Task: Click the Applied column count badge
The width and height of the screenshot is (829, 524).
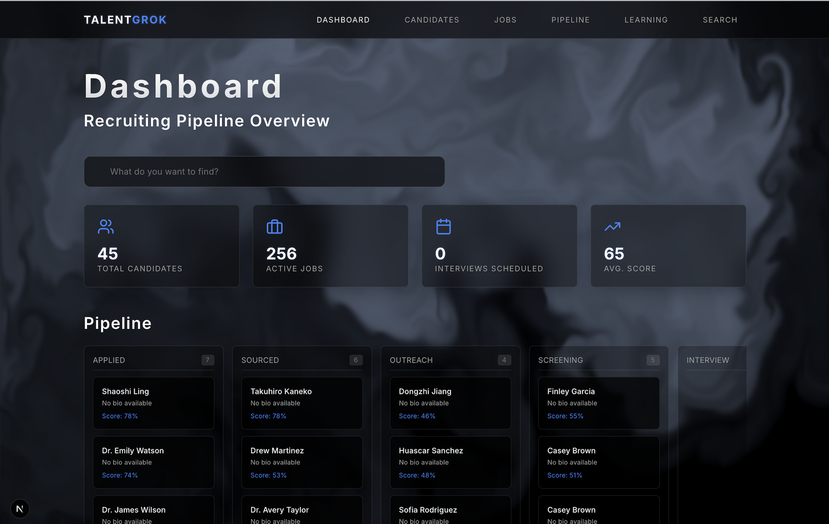Action: [208, 360]
